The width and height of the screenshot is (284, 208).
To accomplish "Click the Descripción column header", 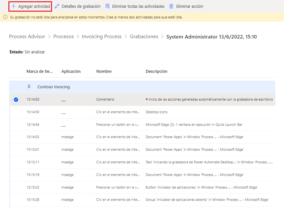I will coord(156,71).
